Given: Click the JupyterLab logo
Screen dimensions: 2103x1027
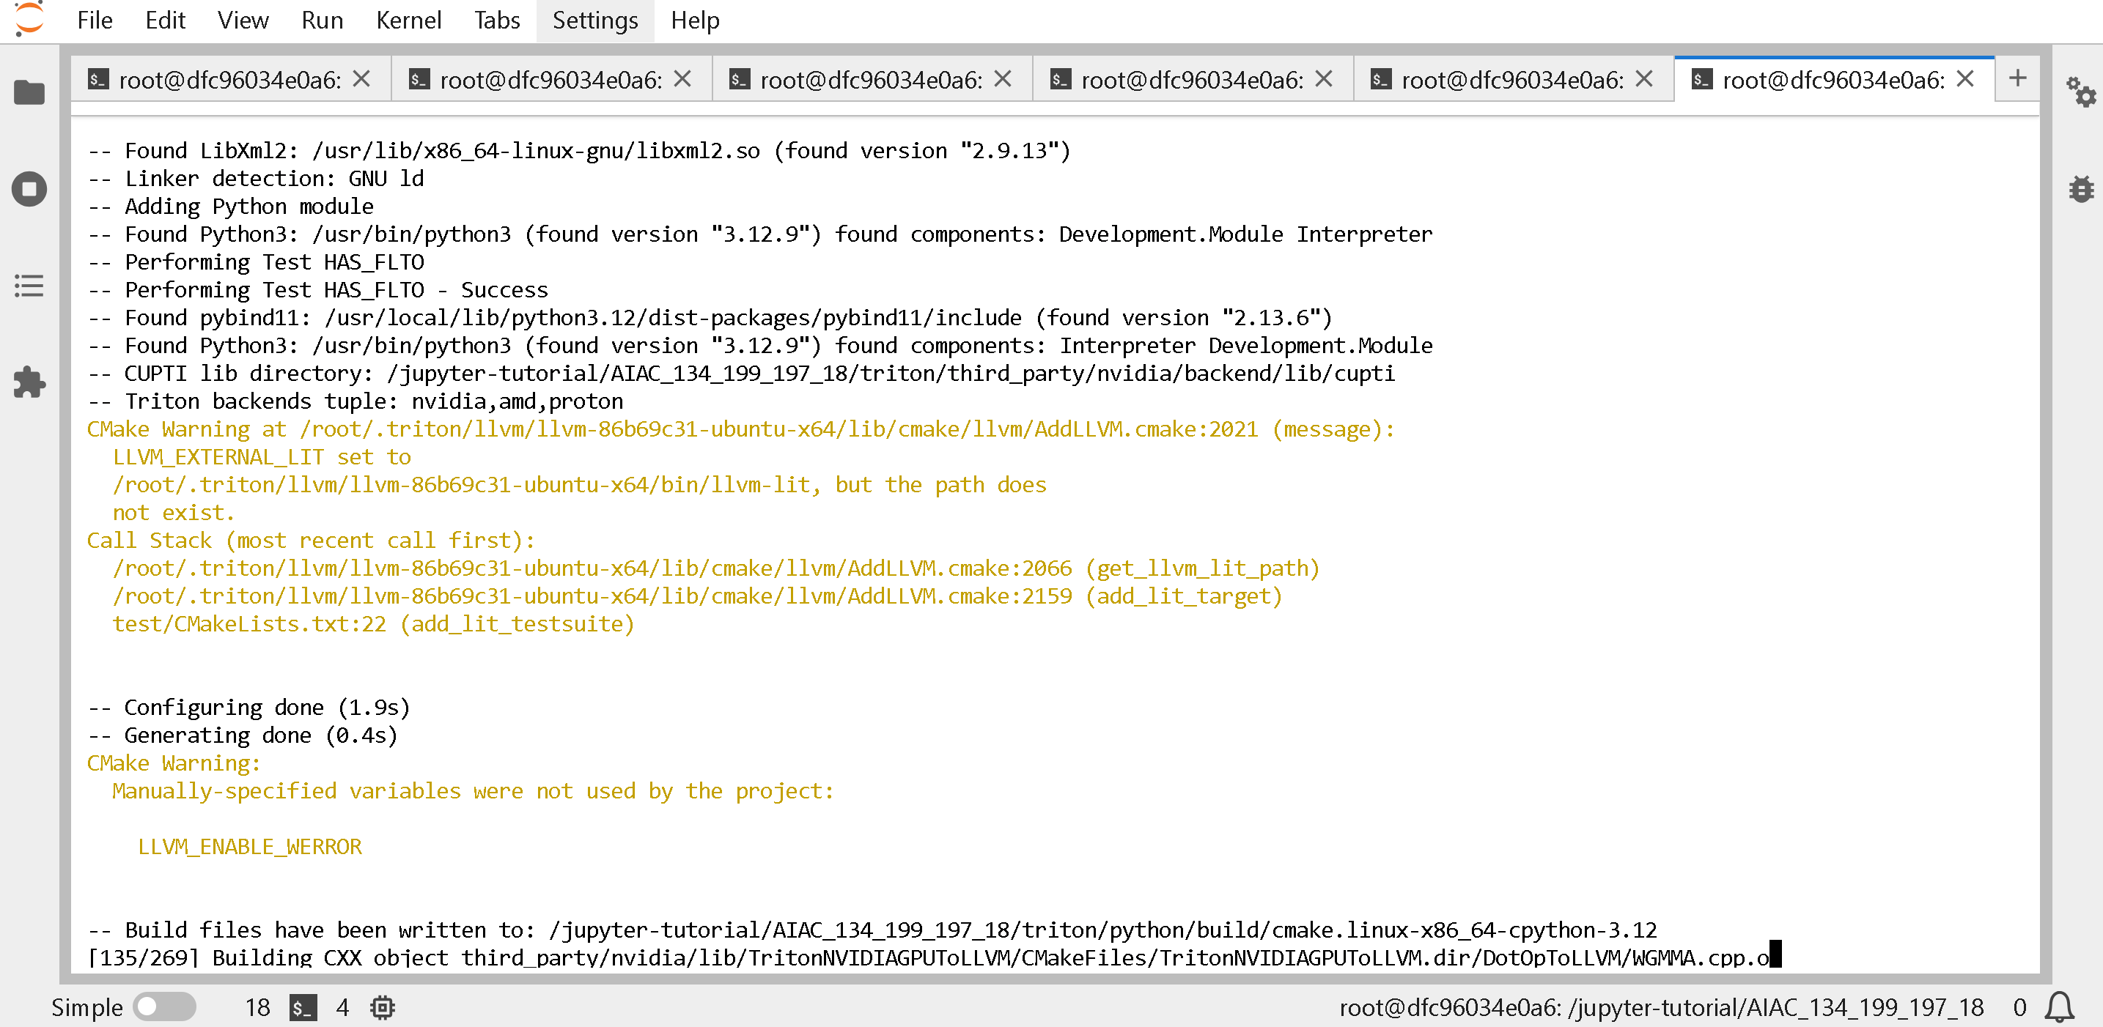Looking at the screenshot, I should [29, 20].
